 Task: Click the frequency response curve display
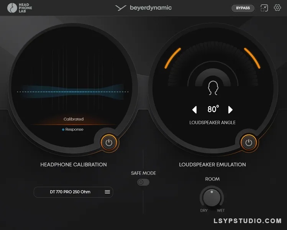[73, 92]
